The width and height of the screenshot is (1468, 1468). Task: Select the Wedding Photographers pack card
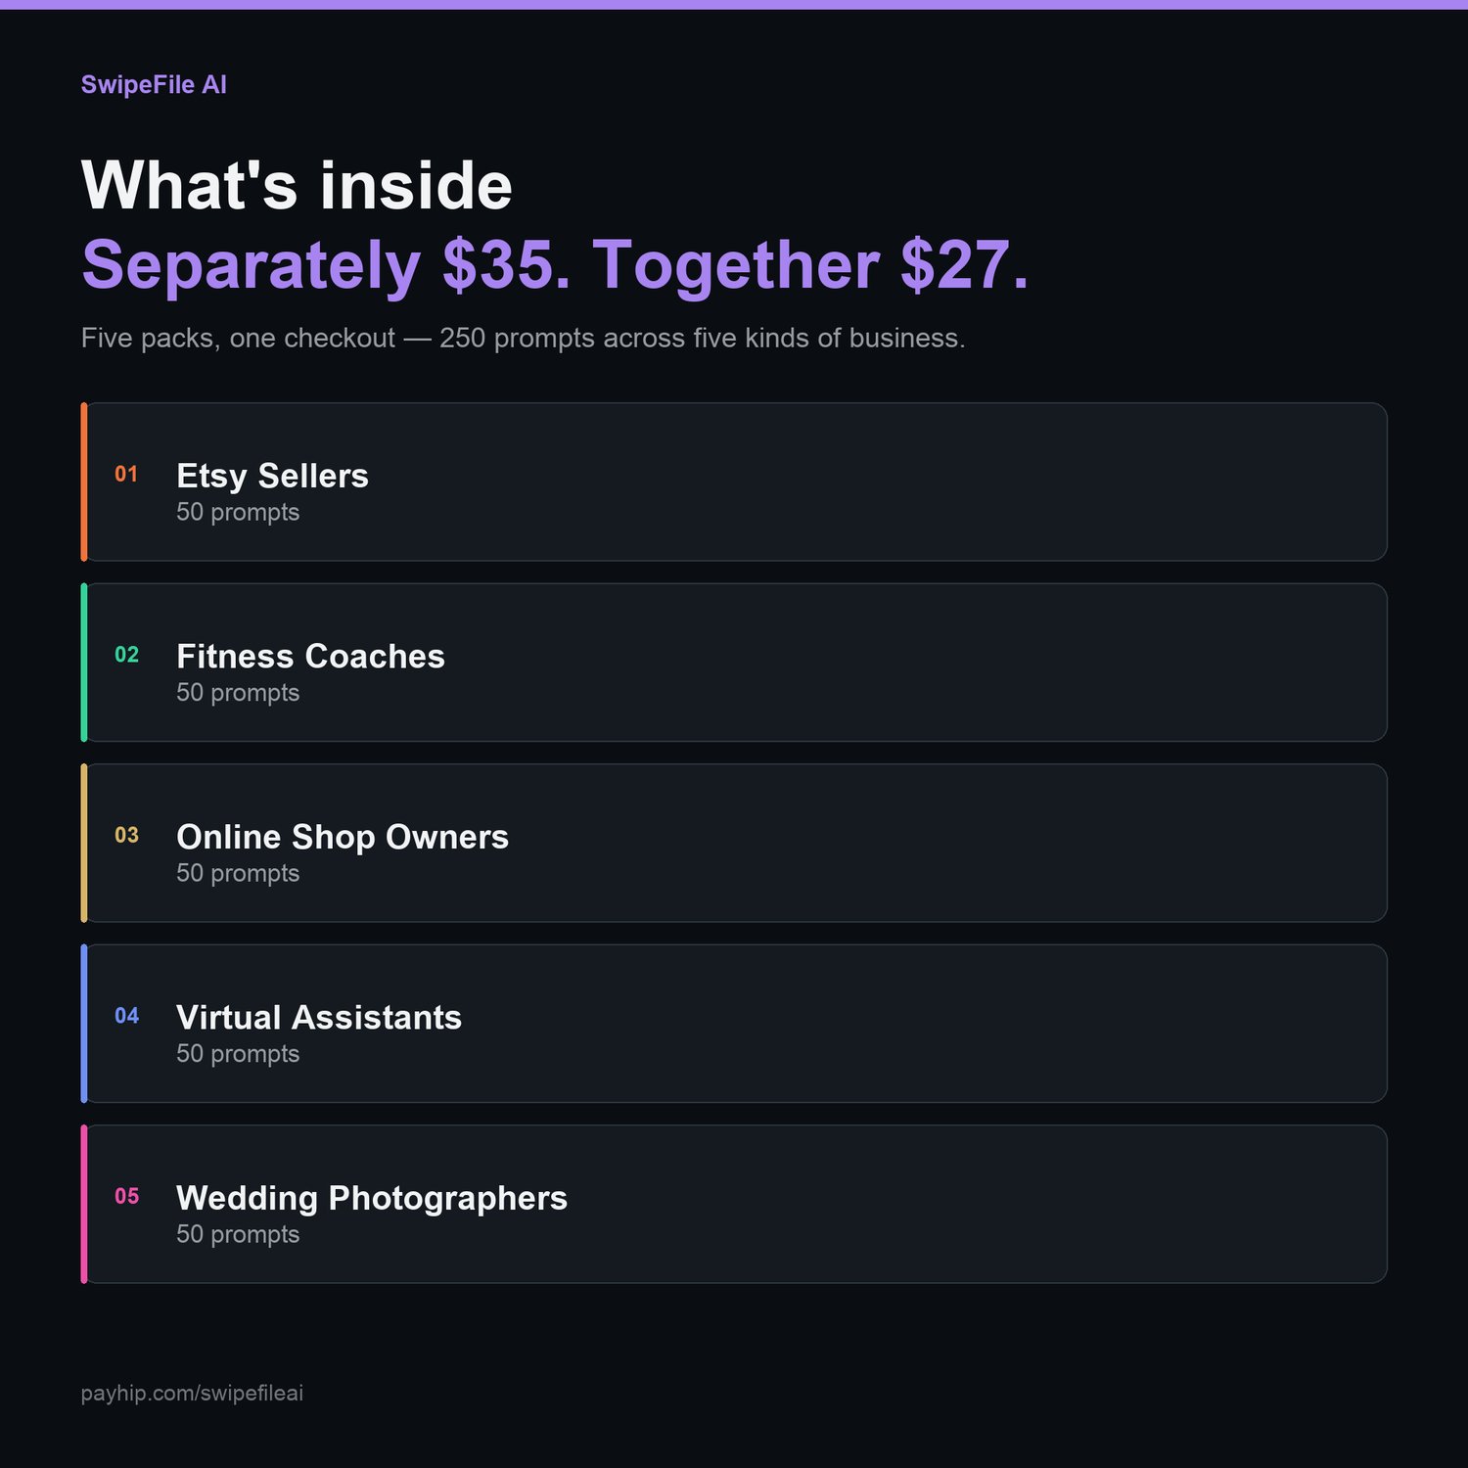coord(734,1204)
